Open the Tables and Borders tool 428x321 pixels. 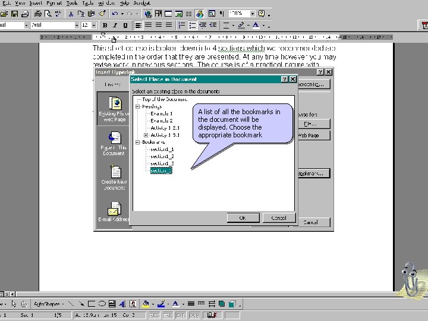[x=158, y=14]
